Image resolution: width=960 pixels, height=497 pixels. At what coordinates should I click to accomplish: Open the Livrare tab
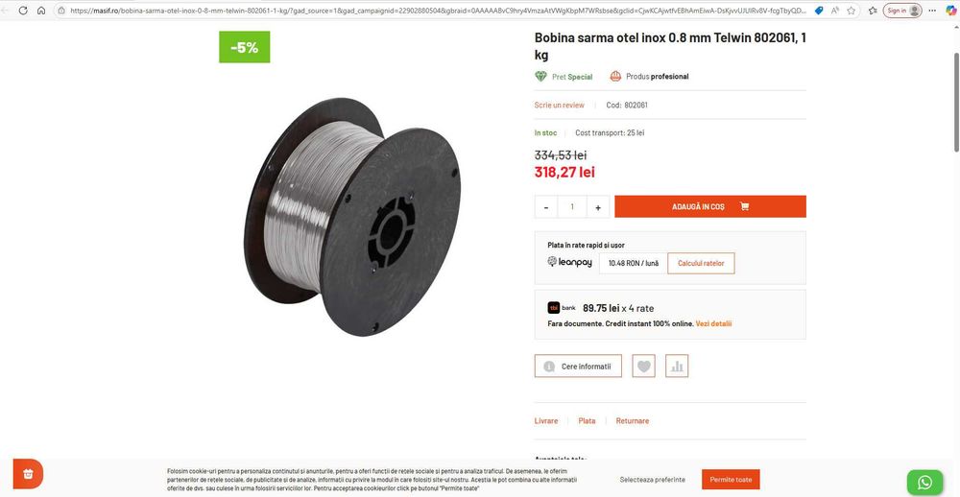pyautogui.click(x=546, y=421)
